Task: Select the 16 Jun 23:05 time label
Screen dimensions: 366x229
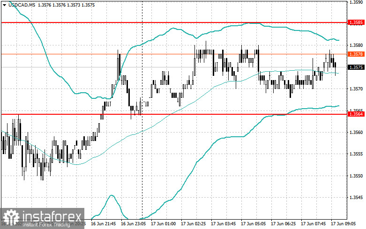Action: 133,224
